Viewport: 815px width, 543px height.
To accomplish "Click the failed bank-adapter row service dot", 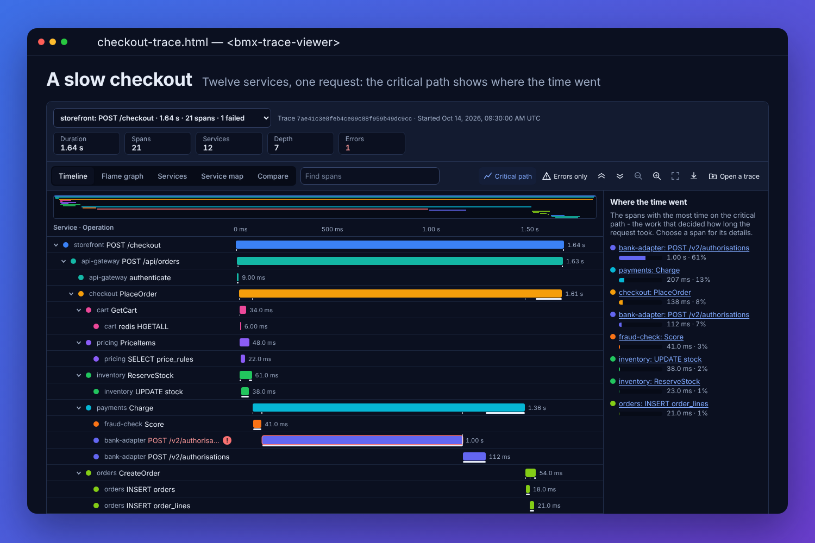I will pos(96,440).
